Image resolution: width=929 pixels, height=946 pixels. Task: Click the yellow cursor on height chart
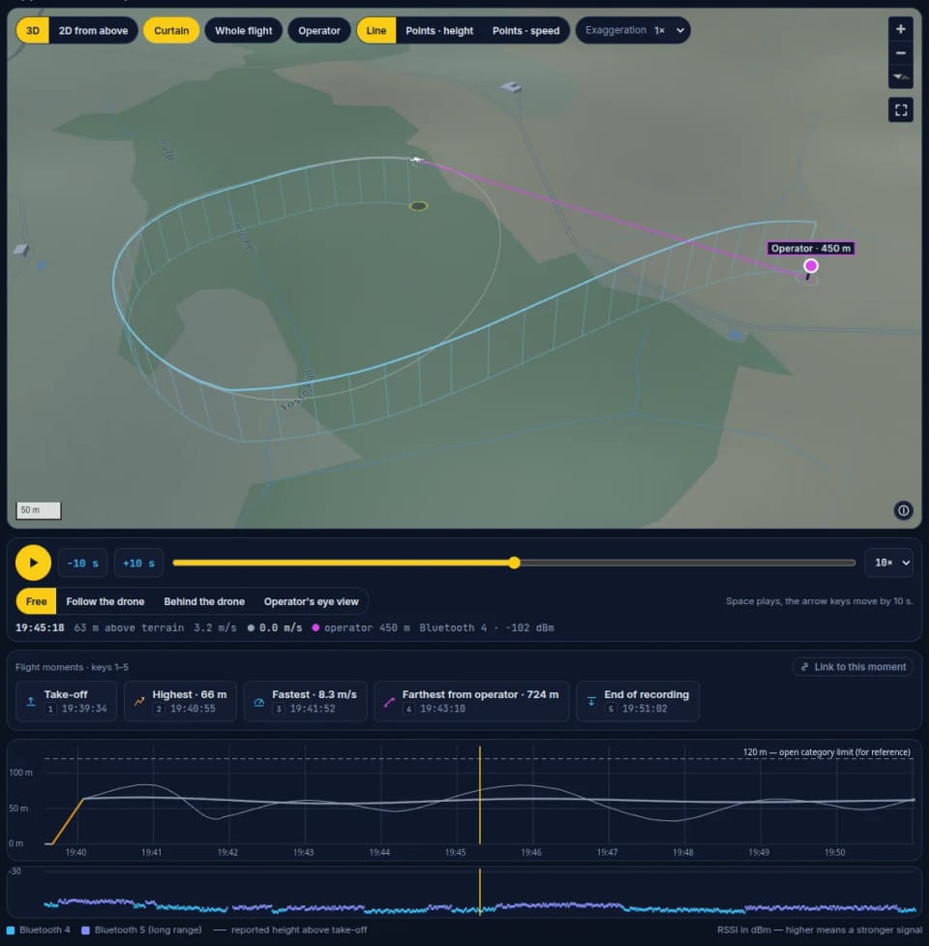pyautogui.click(x=480, y=795)
